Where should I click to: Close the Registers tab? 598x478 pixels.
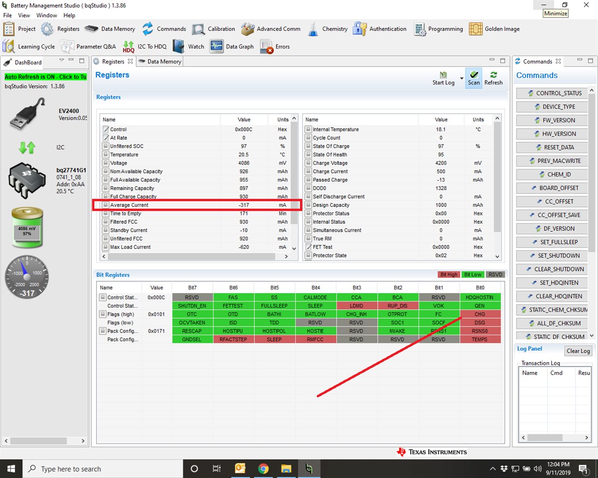pos(130,62)
